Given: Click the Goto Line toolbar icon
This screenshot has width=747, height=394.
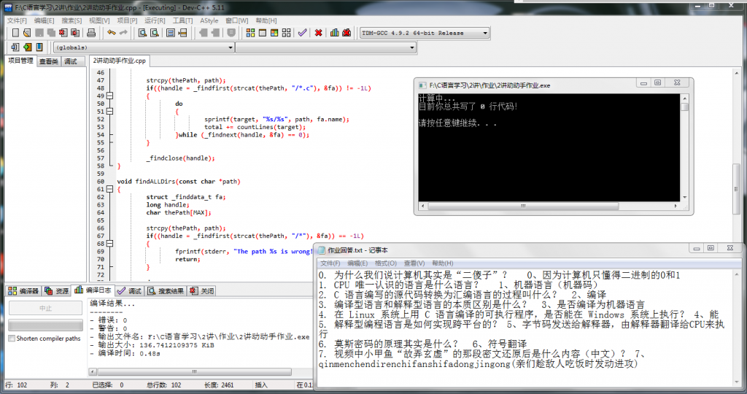Looking at the screenshot, I should [182, 33].
